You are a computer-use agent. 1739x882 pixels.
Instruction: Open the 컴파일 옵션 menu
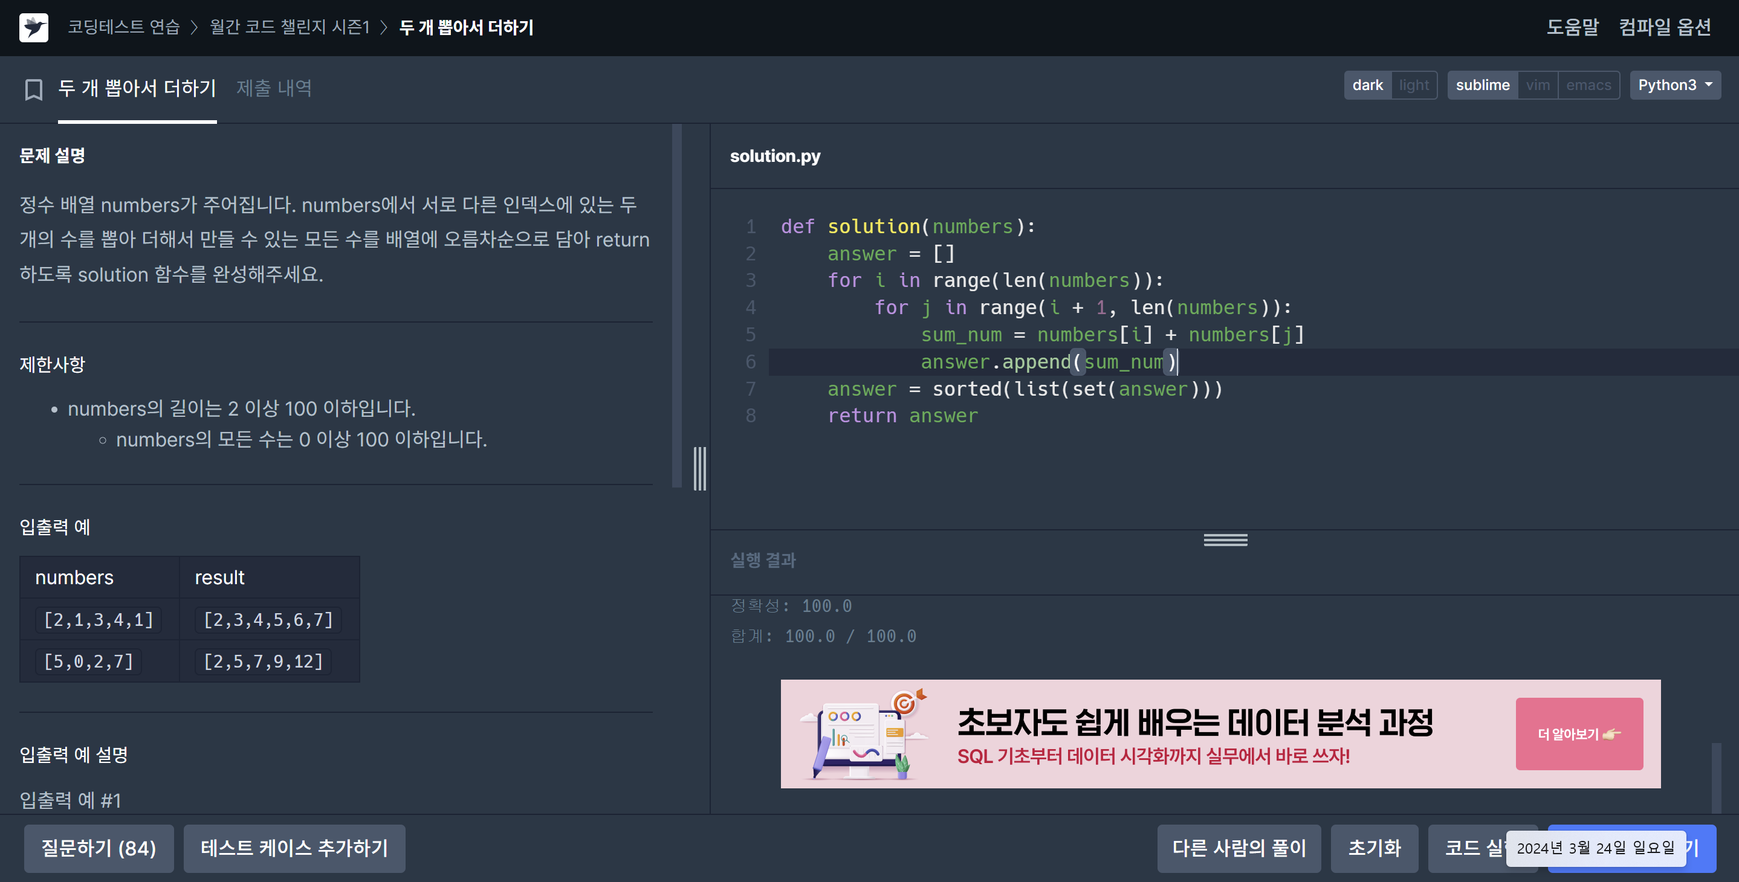[x=1664, y=28]
